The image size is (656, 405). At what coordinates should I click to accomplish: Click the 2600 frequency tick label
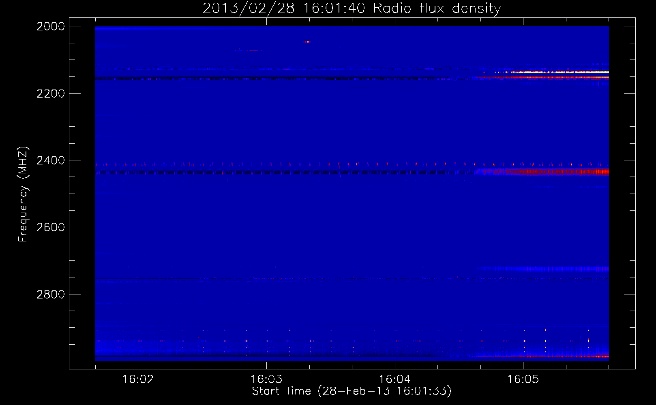point(51,227)
